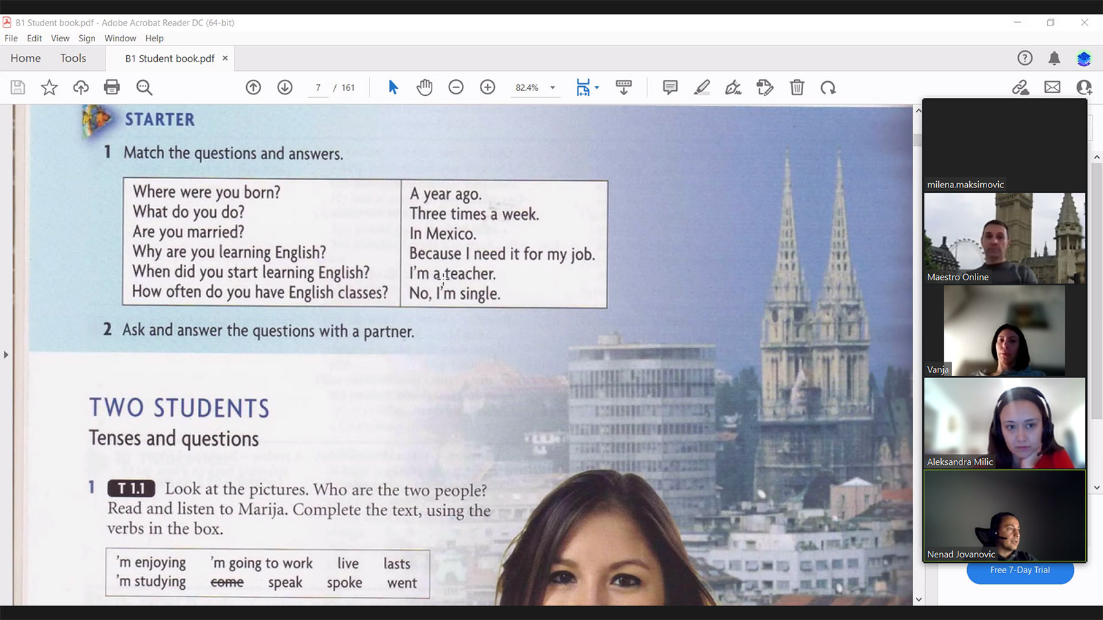
Task: Select the Hand pan tool
Action: 425,87
